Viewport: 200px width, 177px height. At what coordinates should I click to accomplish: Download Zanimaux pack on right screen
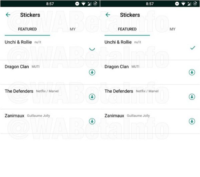[x=192, y=121]
